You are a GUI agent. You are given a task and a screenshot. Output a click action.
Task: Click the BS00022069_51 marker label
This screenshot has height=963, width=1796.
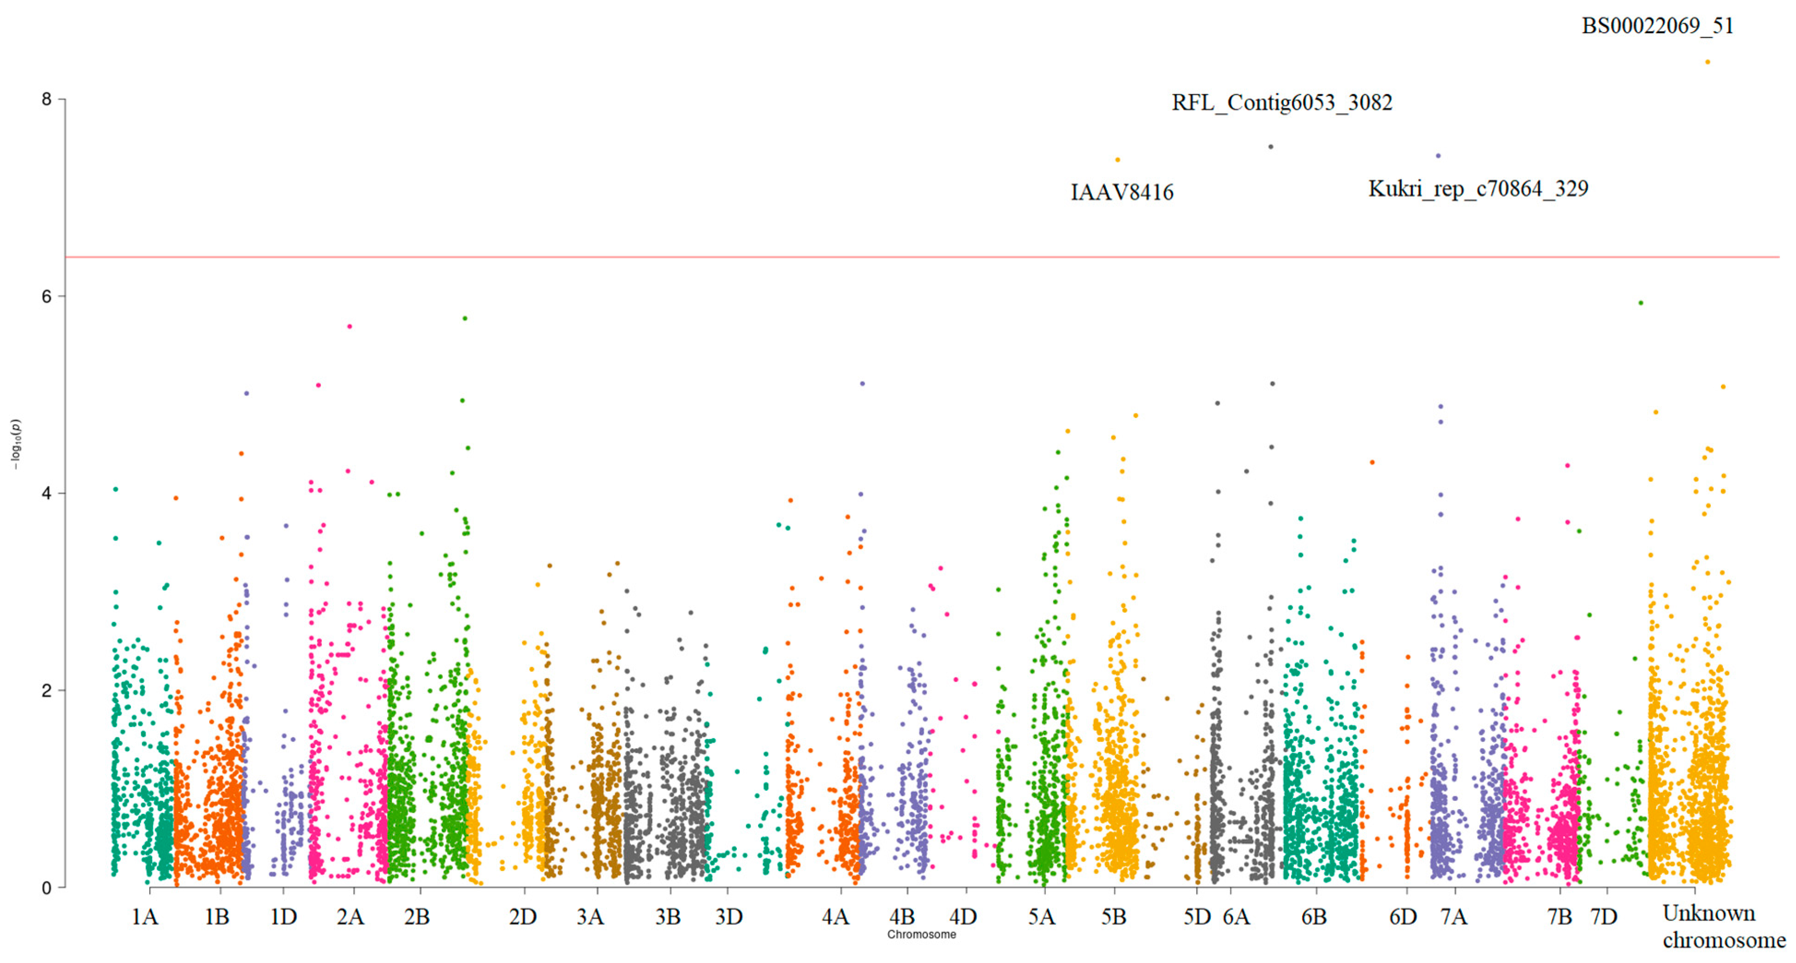1657,26
